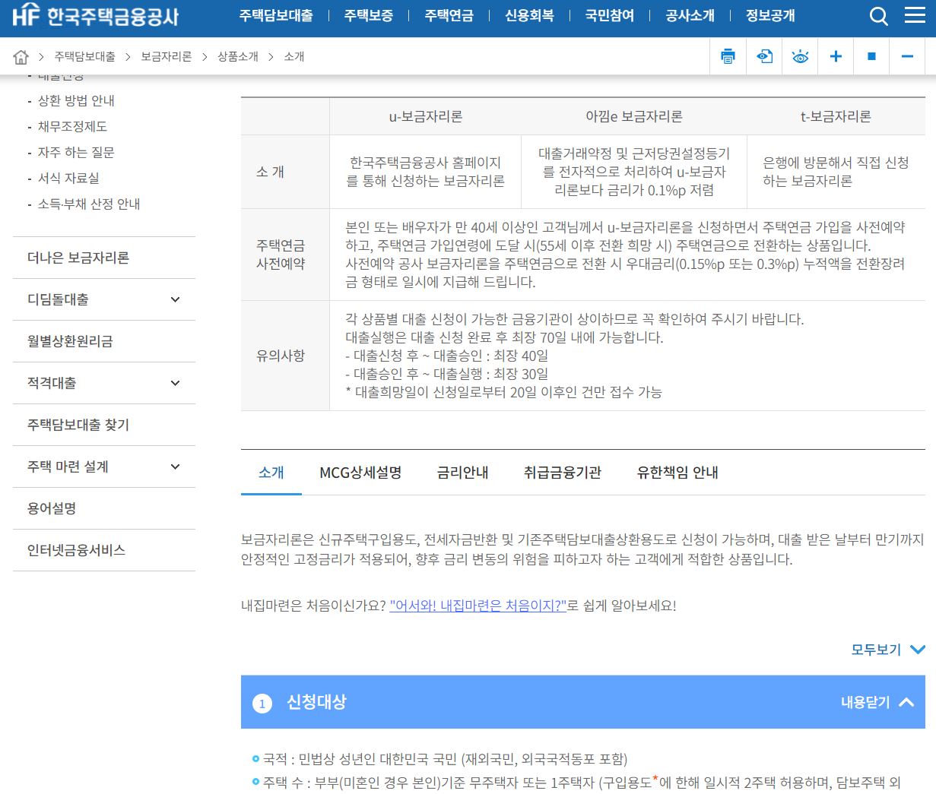Viewport: 936px width, 794px height.
Task: Click 소개 in the breadcrumb
Action: coord(294,57)
